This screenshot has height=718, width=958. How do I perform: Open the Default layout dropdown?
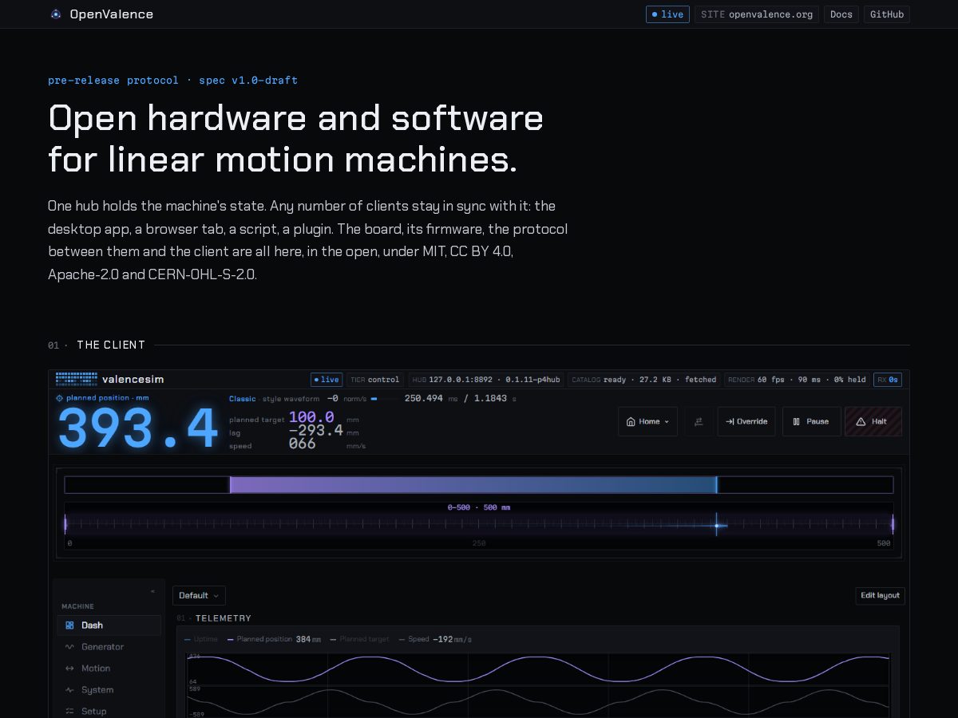coord(199,595)
